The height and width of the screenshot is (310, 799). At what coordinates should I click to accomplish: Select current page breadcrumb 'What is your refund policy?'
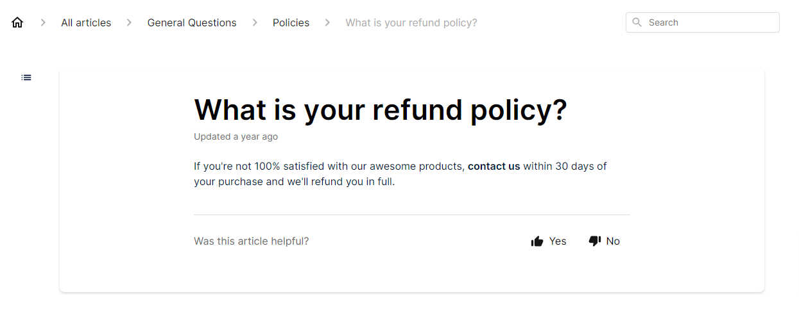[x=411, y=22]
